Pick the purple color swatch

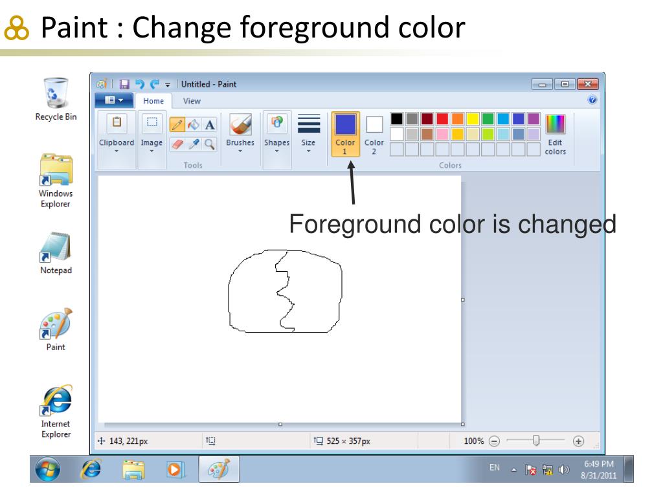(534, 119)
